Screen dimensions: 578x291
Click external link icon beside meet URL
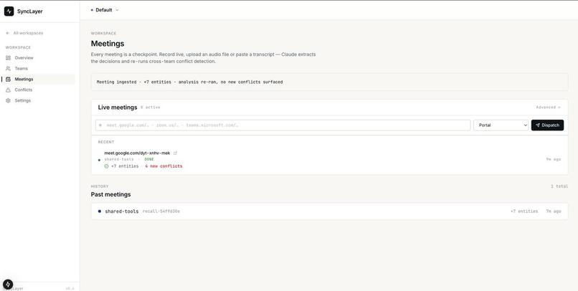coord(175,153)
